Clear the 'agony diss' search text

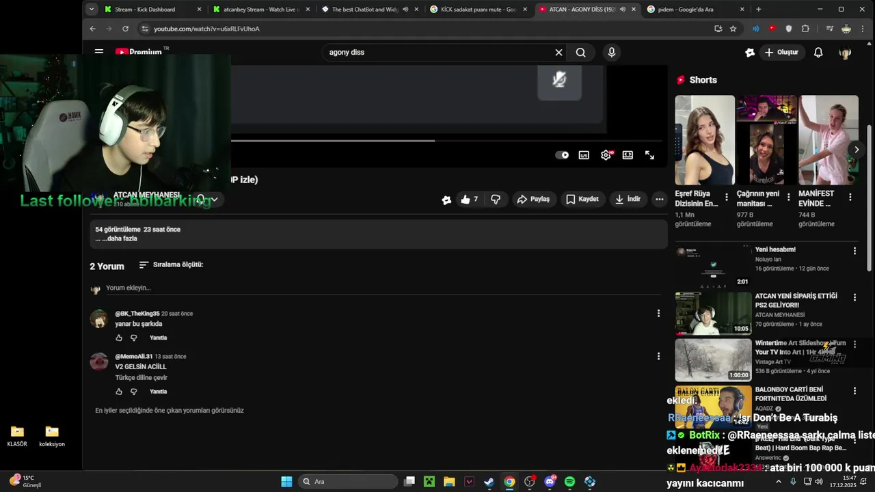point(558,52)
